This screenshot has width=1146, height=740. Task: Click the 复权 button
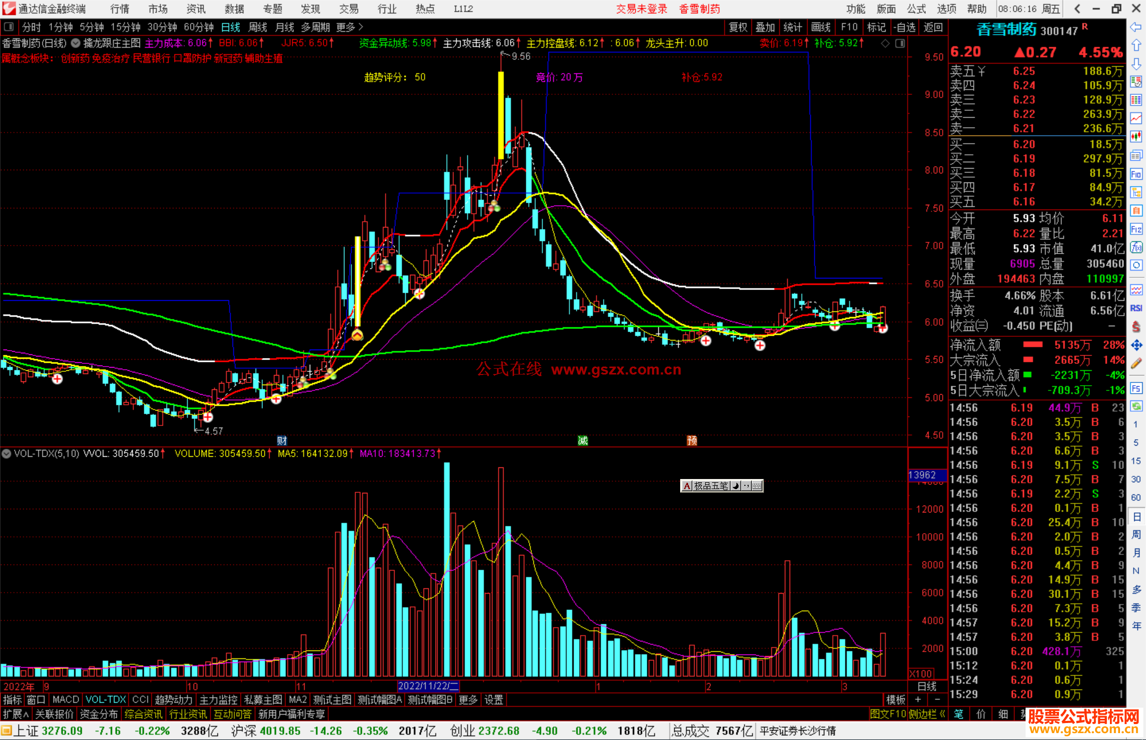[x=737, y=27]
